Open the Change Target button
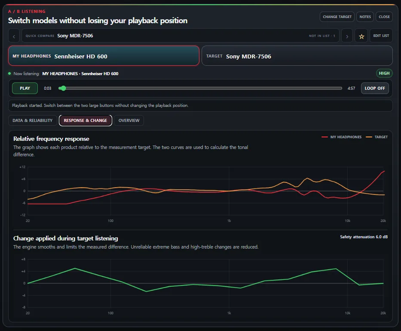Screen dimensions: 401x331 [x=337, y=17]
